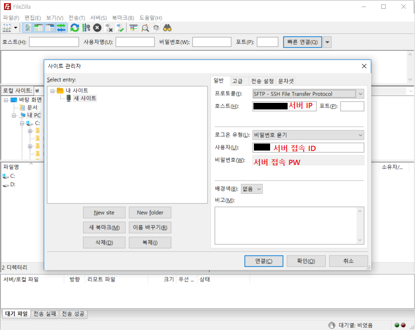Switch to the 전송 실패 queue tab
This screenshot has width=415, height=330.
click(45, 314)
